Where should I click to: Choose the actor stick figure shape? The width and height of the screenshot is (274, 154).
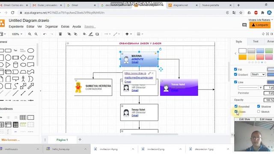click(23, 79)
